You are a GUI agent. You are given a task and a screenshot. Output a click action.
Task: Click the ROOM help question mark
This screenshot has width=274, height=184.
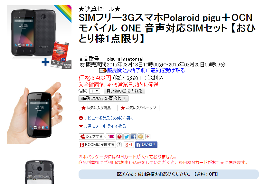tap(119, 145)
